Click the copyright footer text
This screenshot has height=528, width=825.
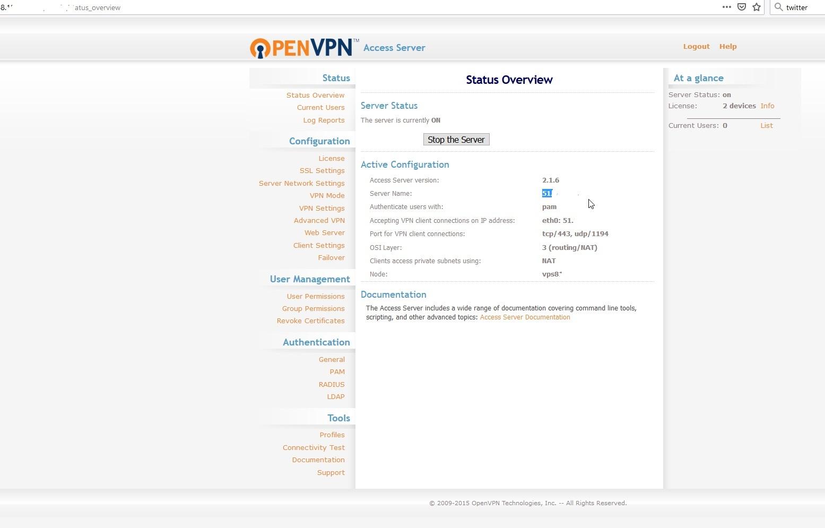click(x=528, y=503)
